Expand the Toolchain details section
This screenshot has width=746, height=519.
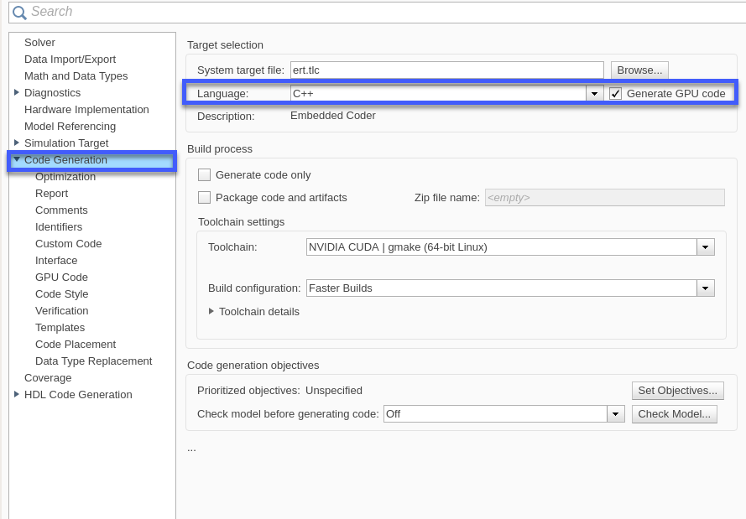click(211, 311)
